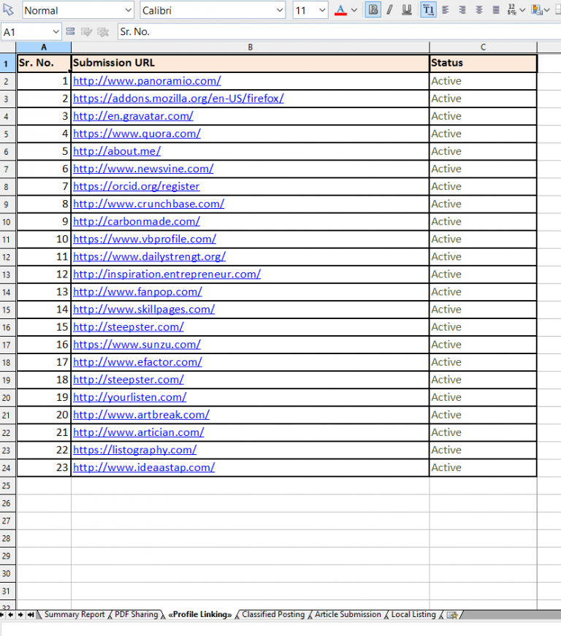Select row 25 header

[x=8, y=486]
